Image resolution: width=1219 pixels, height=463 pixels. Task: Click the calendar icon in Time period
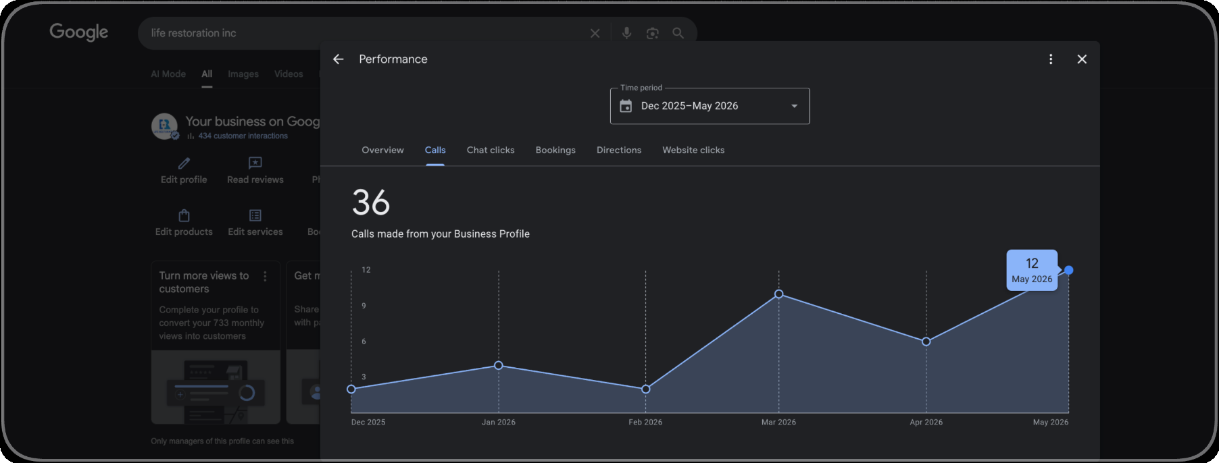click(626, 106)
